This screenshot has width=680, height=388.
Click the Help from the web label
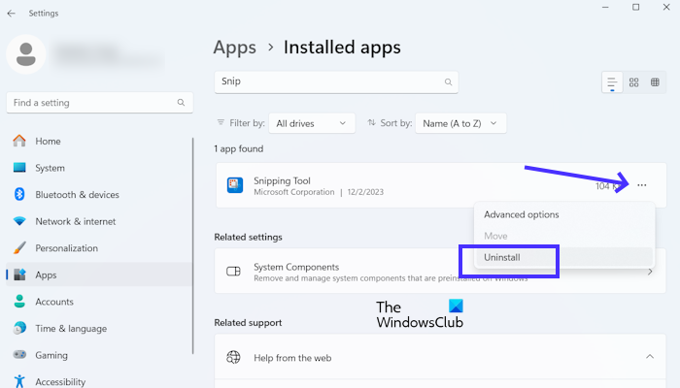coord(292,358)
